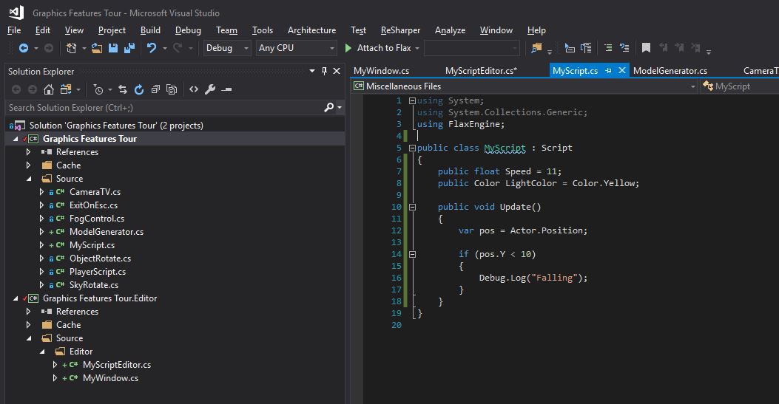Image resolution: width=779 pixels, height=404 pixels.
Task: Switch to the ModelGenerator.cs tab
Action: pyautogui.click(x=670, y=71)
